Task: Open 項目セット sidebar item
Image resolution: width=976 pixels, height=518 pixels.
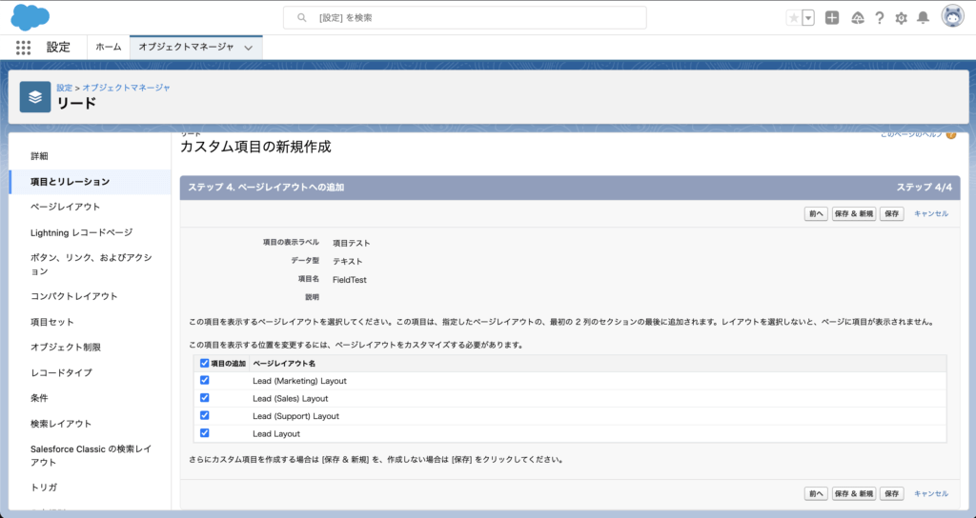Action: (52, 322)
